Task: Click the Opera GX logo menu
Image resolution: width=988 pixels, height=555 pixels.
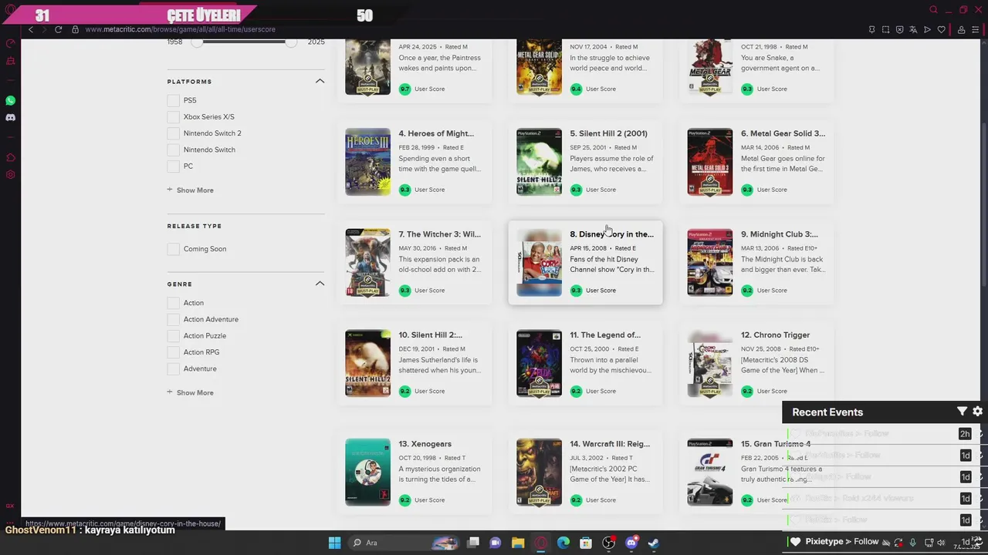Action: (x=10, y=10)
